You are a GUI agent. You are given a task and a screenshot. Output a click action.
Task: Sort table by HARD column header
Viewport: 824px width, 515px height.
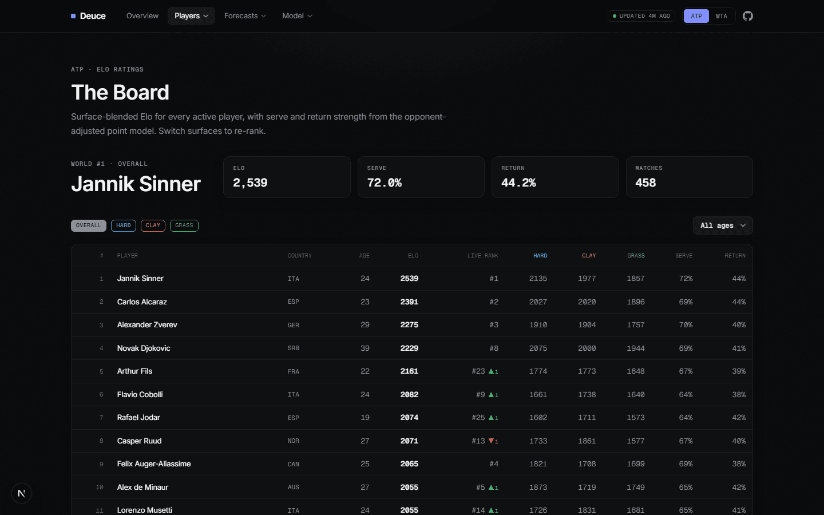pos(540,256)
